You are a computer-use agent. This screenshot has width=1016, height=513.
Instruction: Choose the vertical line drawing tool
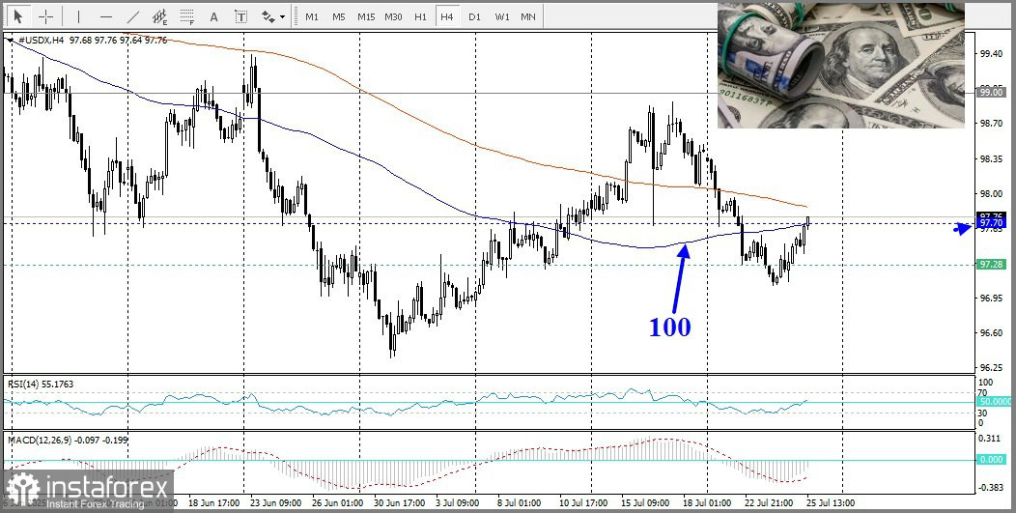(78, 16)
